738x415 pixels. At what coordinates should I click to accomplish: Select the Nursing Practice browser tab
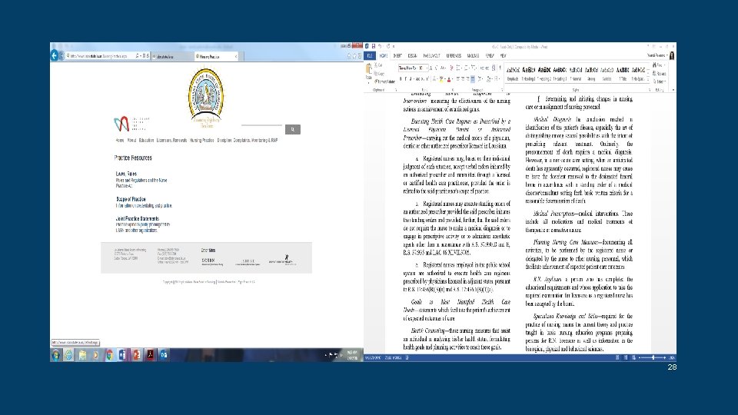click(215, 56)
